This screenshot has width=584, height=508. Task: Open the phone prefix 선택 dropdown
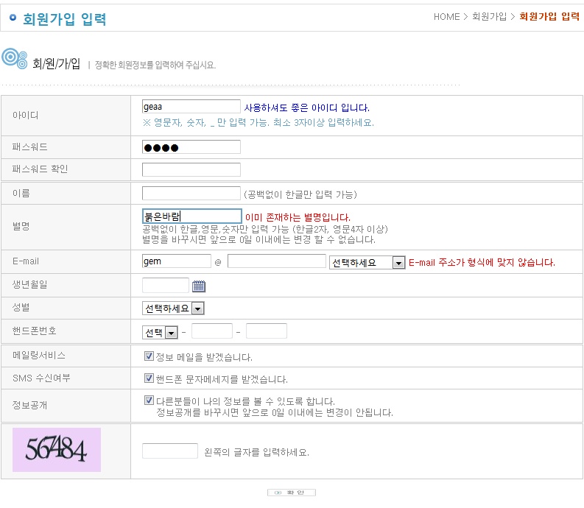coord(160,333)
